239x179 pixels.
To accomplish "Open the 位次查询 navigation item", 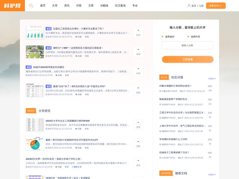I will coord(120,6).
